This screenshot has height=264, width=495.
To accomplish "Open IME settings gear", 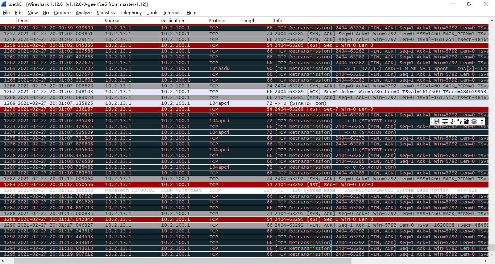I will [x=474, y=121].
